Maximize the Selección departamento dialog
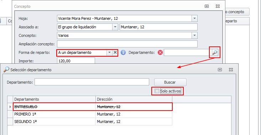Image resolution: width=261 pixels, height=135 pixels. click(x=220, y=70)
